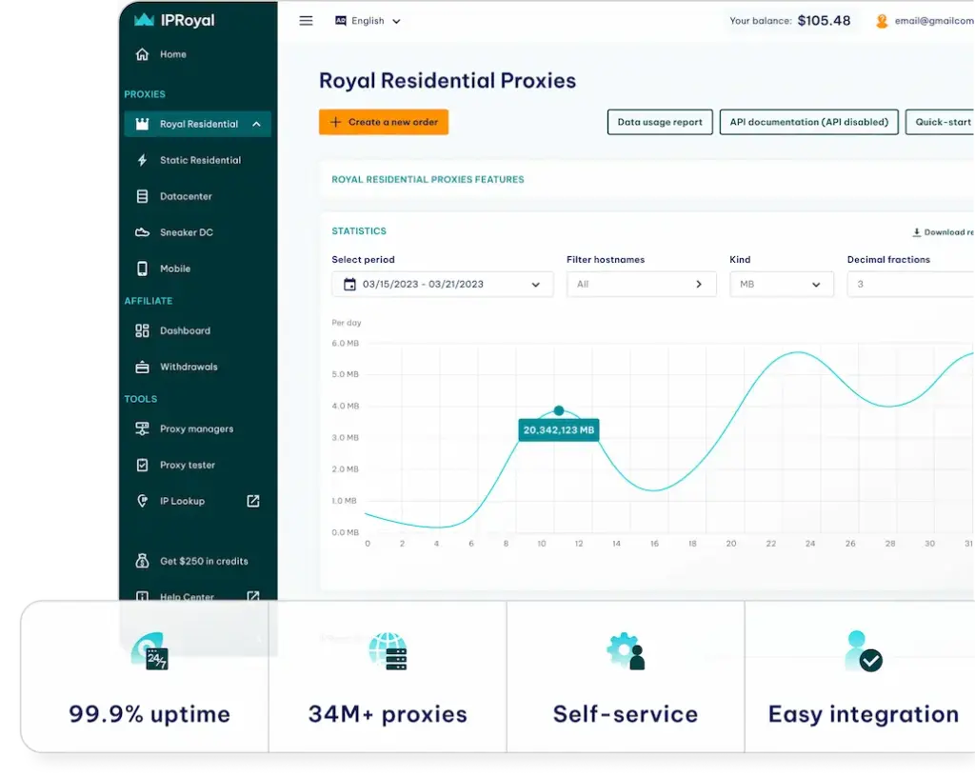975x776 pixels.
Task: Click the Withdrawals wallet icon
Action: pyautogui.click(x=143, y=367)
